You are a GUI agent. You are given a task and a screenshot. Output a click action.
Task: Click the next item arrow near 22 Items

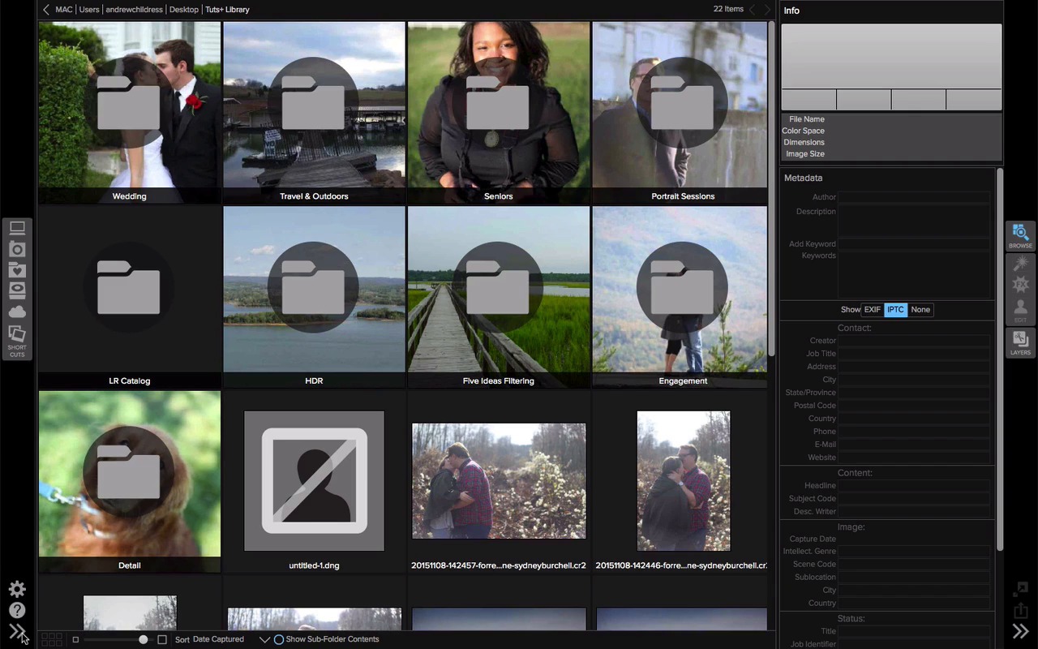point(767,10)
